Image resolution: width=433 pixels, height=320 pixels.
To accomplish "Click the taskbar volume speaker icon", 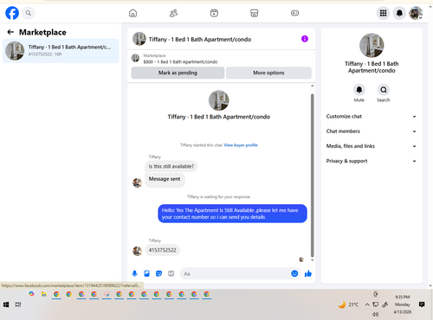I will point(375,314).
